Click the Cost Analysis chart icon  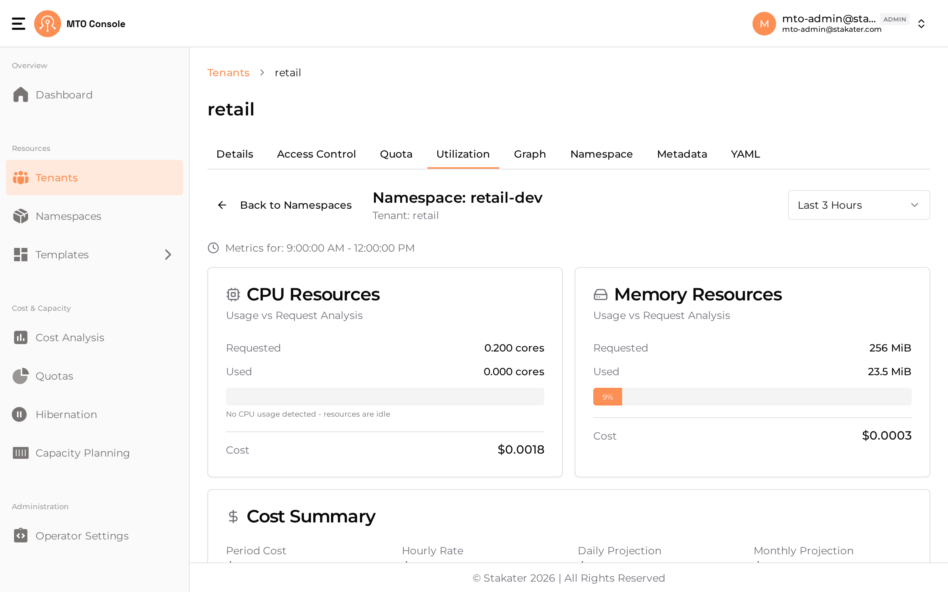pyautogui.click(x=20, y=337)
